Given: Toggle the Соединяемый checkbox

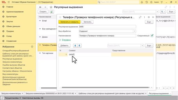Looking at the screenshot, I should 152,36.
